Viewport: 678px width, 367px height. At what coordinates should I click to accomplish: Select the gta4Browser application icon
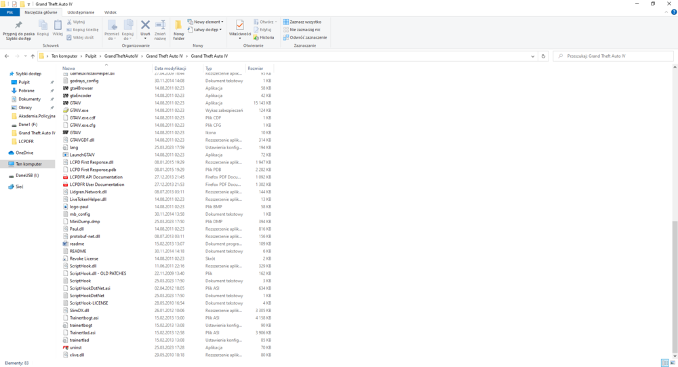click(x=66, y=88)
